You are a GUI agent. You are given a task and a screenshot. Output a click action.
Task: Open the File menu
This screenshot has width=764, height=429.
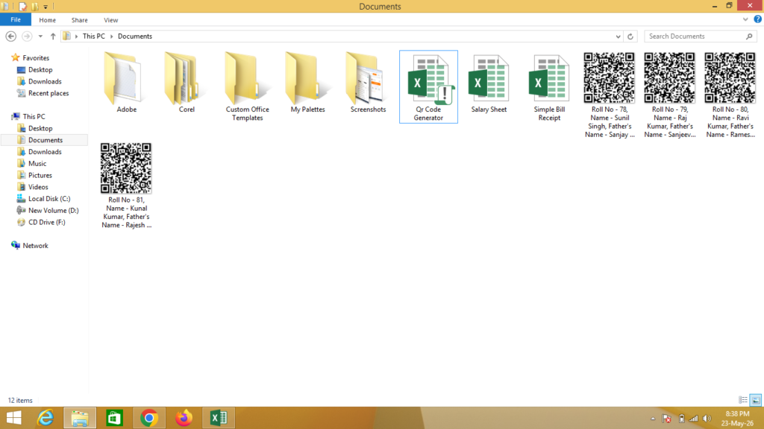16,20
